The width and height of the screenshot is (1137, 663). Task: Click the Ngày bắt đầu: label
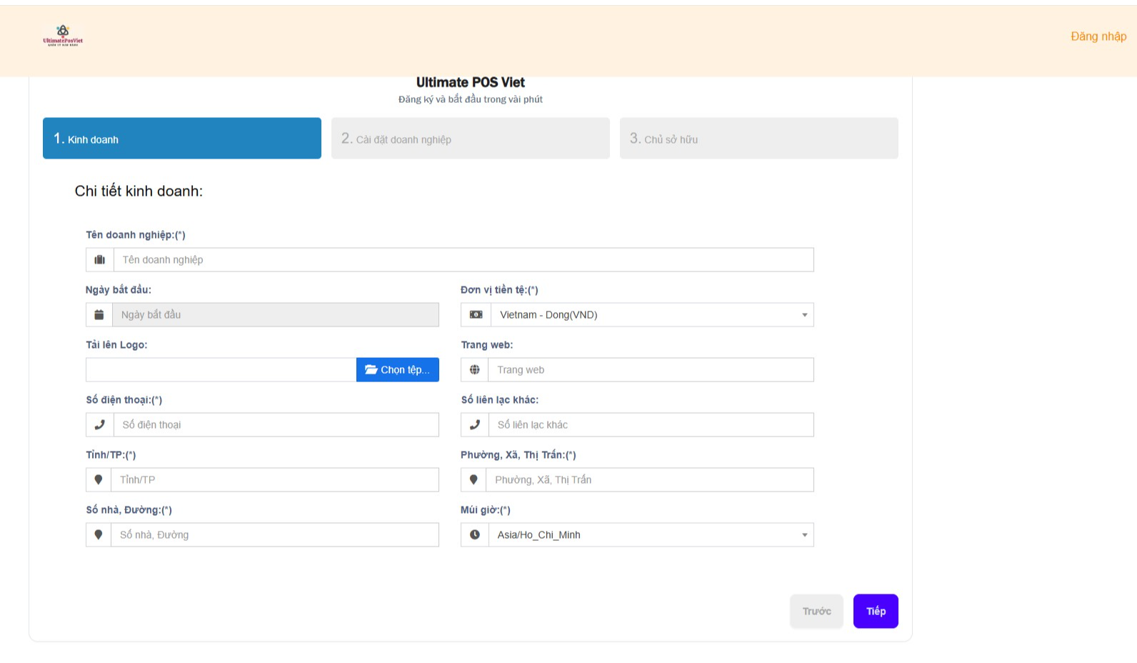point(119,290)
